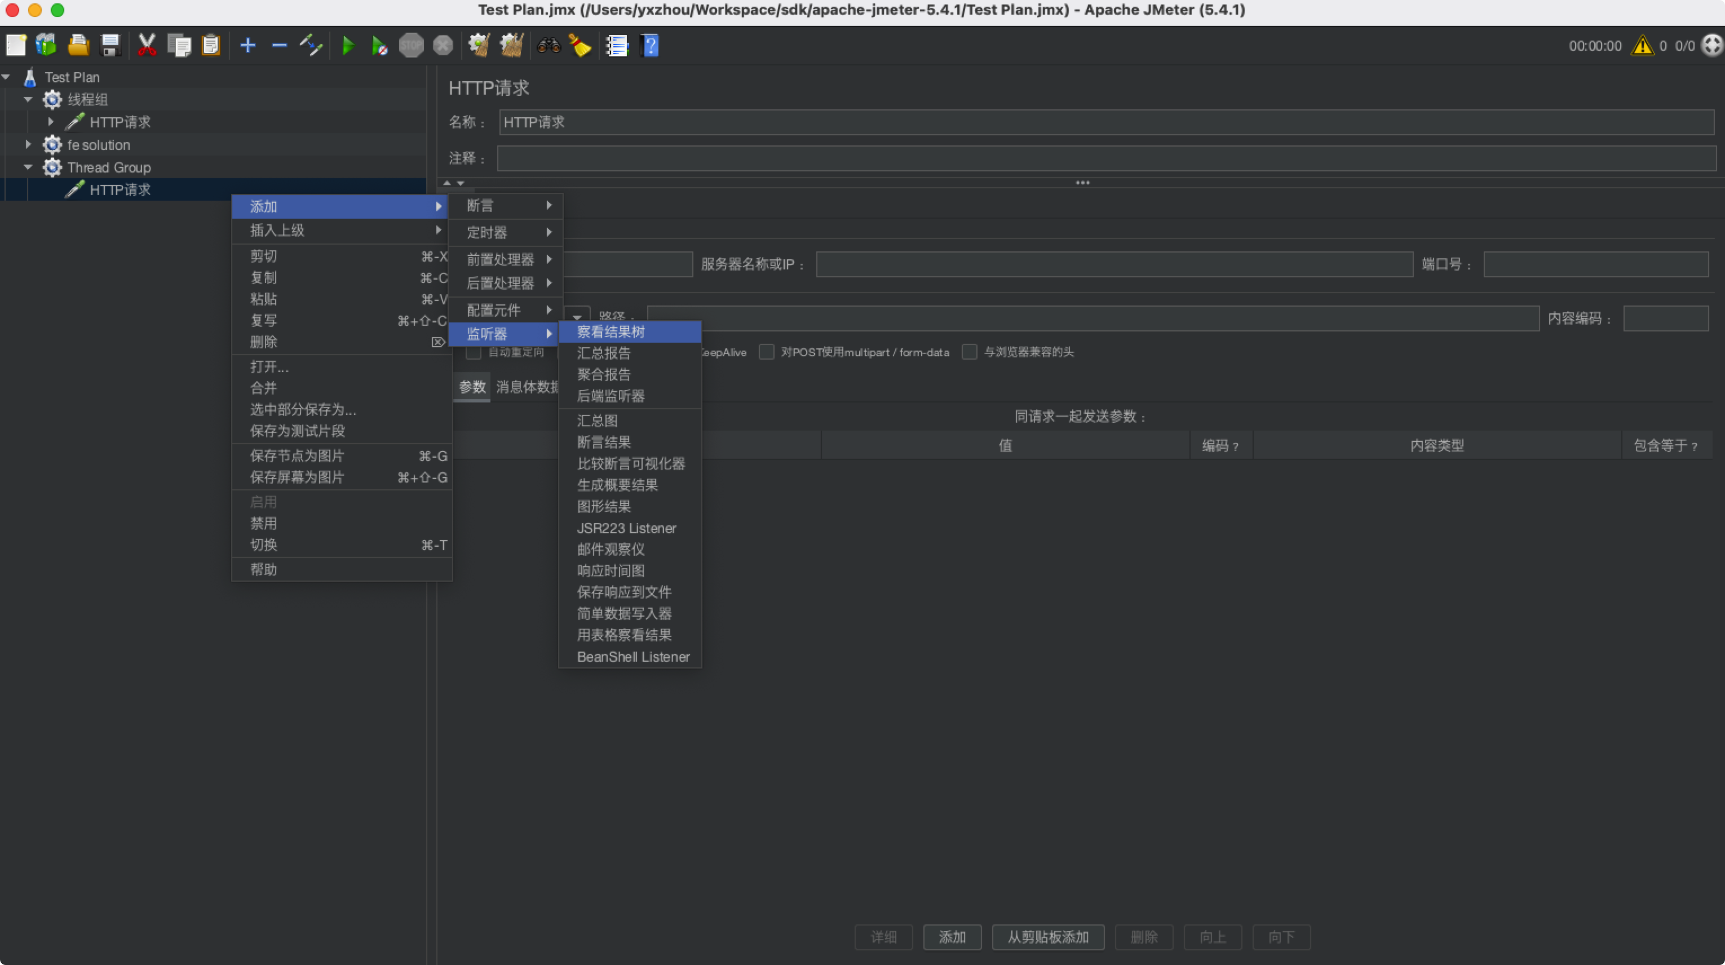This screenshot has width=1725, height=965.
Task: Select 聚合报告 listener
Action: tap(630, 375)
